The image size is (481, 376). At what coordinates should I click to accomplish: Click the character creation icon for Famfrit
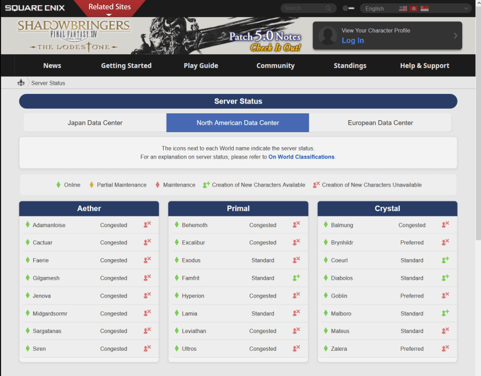(296, 278)
